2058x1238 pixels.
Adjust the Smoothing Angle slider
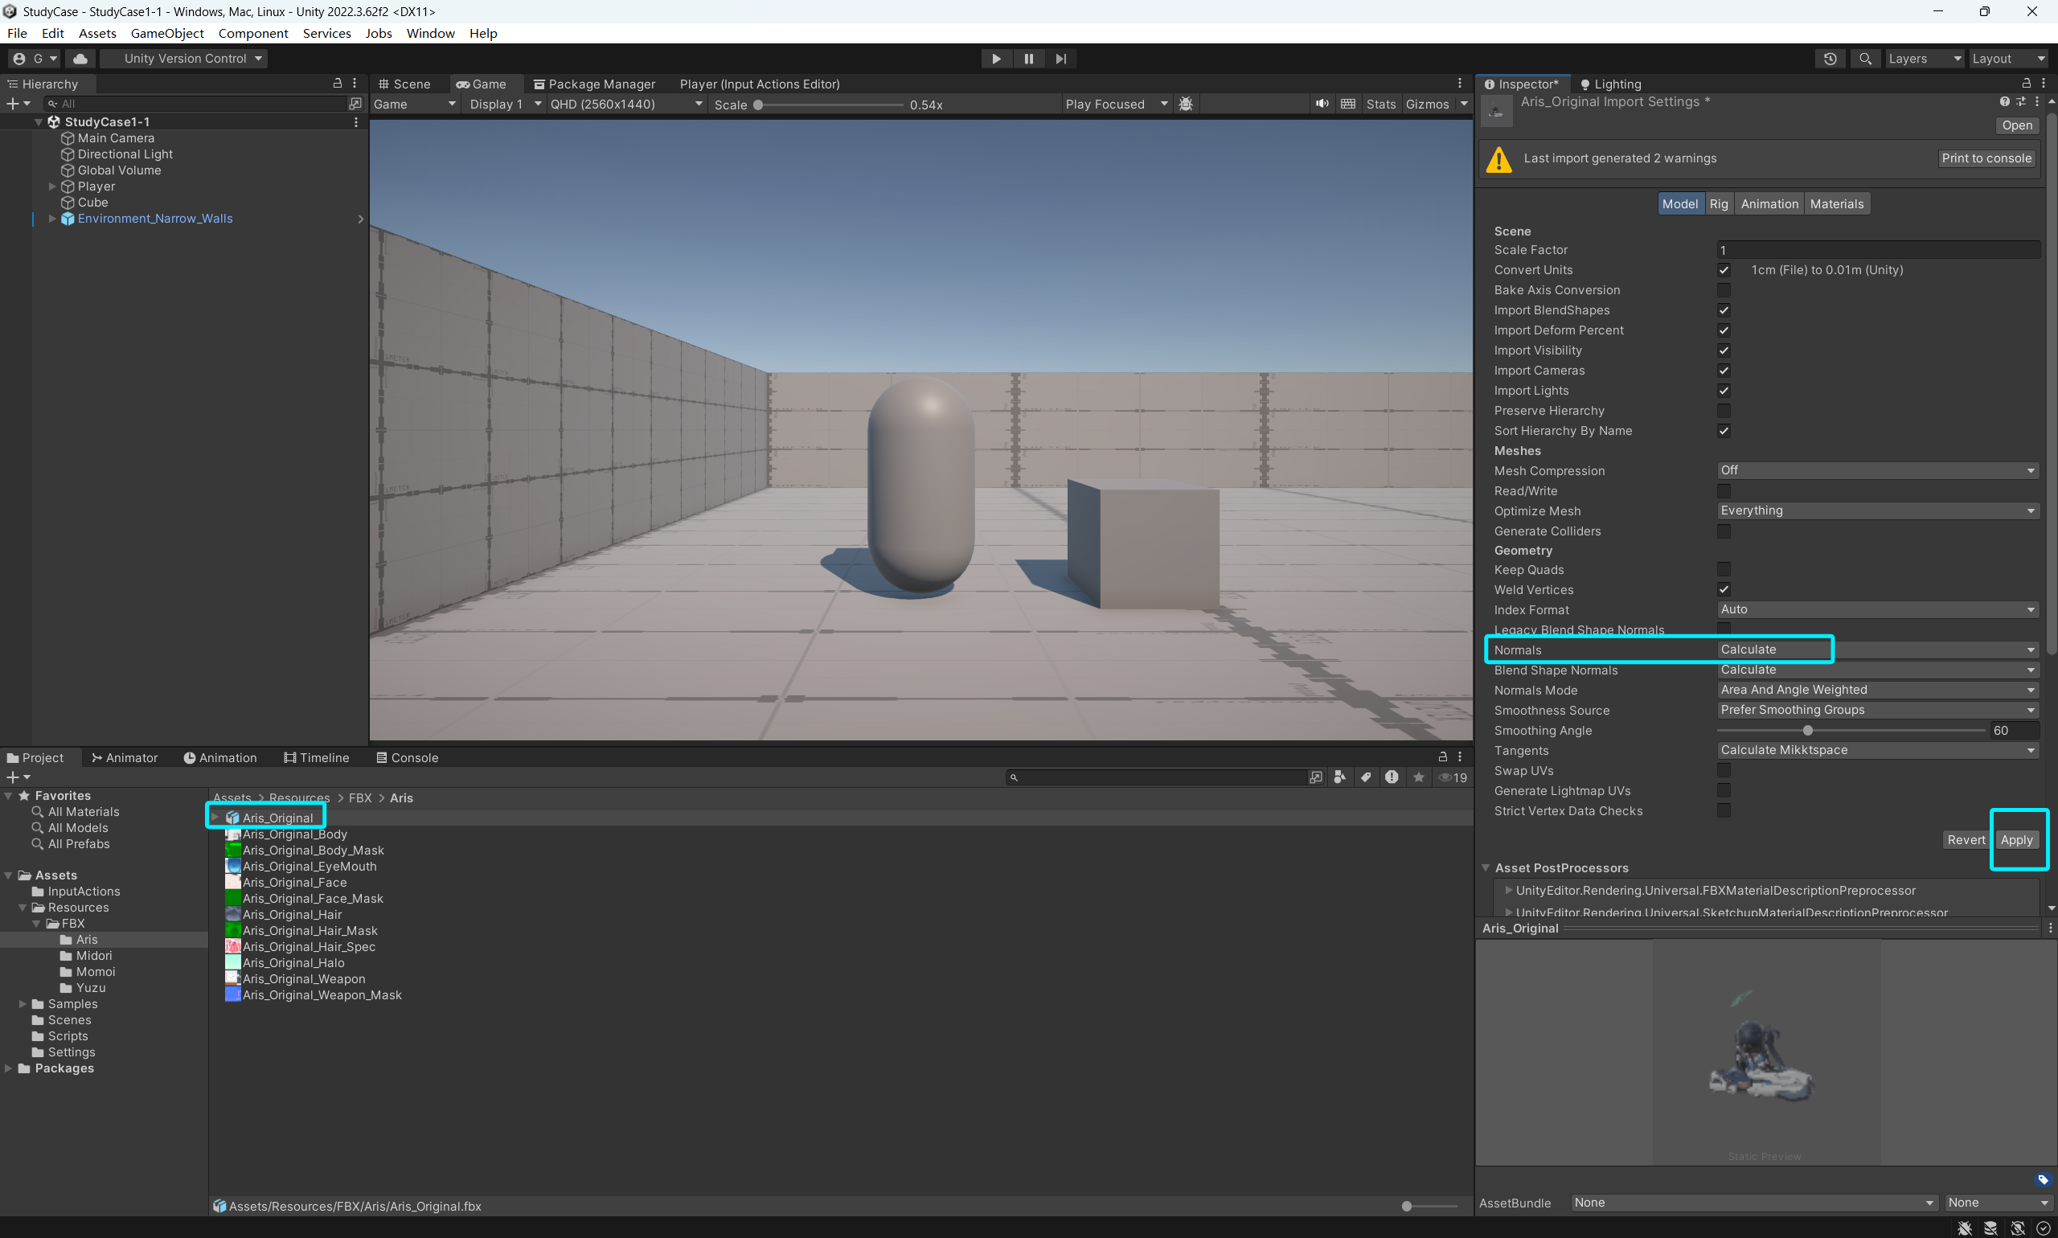tap(1807, 731)
